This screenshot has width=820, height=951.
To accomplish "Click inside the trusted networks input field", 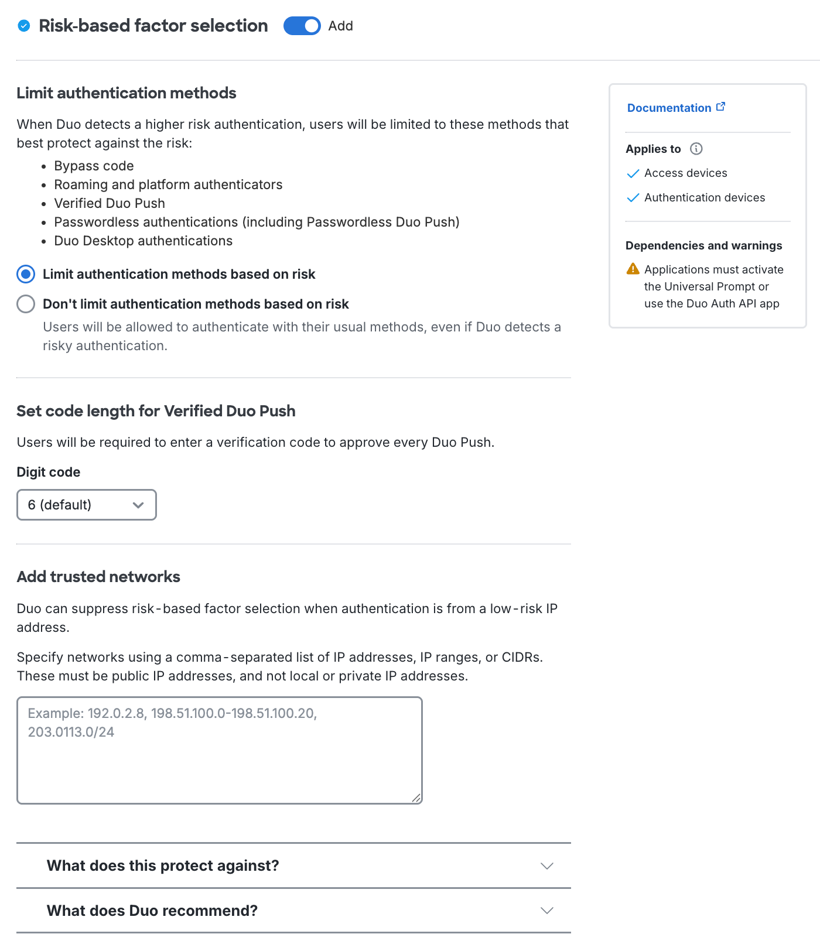I will (x=218, y=750).
